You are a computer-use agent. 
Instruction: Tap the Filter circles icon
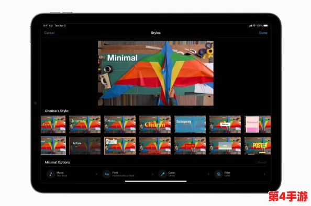coord(218,174)
